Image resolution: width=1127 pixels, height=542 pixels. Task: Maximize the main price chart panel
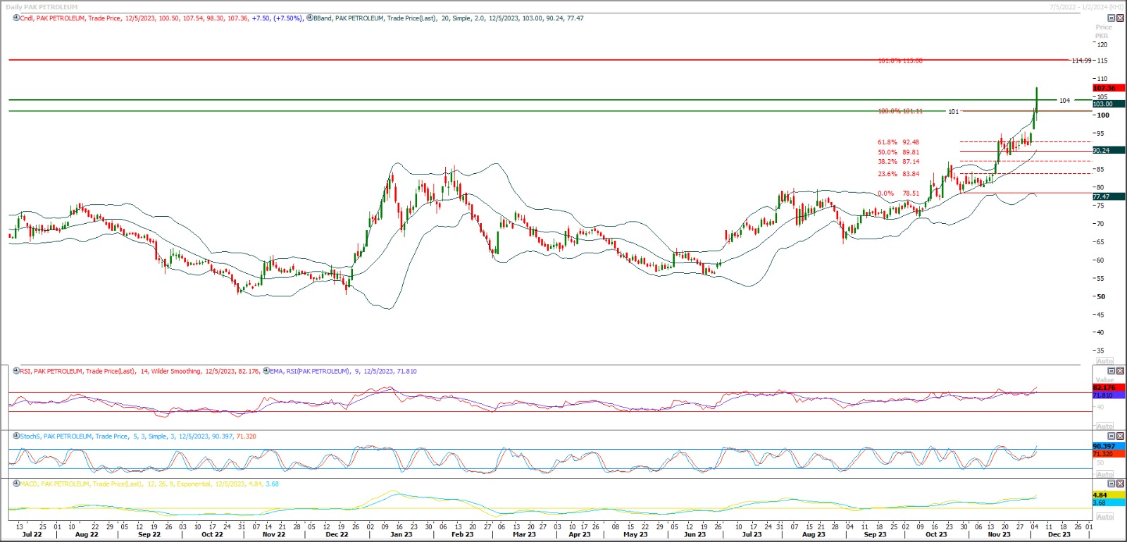tap(1112, 18)
